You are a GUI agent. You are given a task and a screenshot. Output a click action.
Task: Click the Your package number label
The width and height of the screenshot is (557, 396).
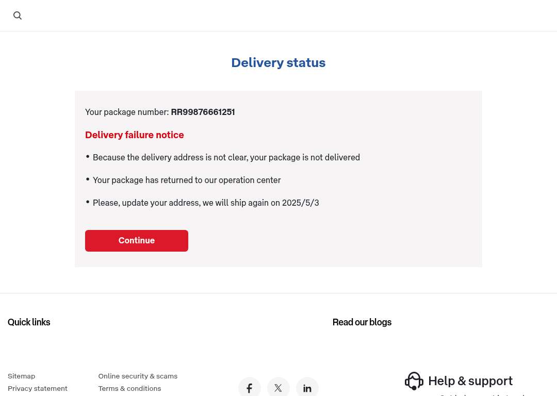coord(127,112)
